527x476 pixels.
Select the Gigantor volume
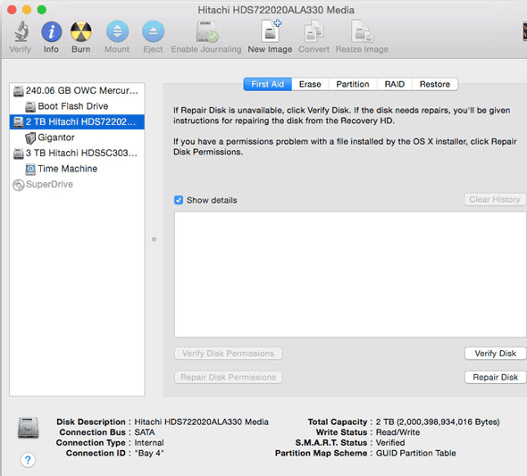(77, 138)
